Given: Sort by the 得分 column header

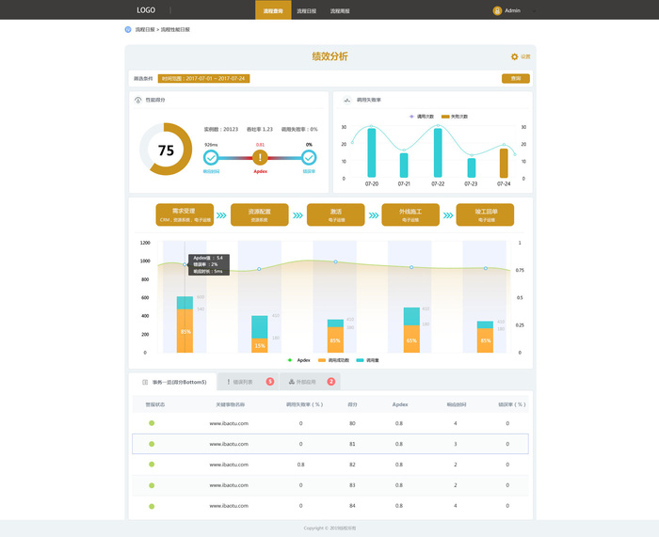Looking at the screenshot, I should (352, 404).
